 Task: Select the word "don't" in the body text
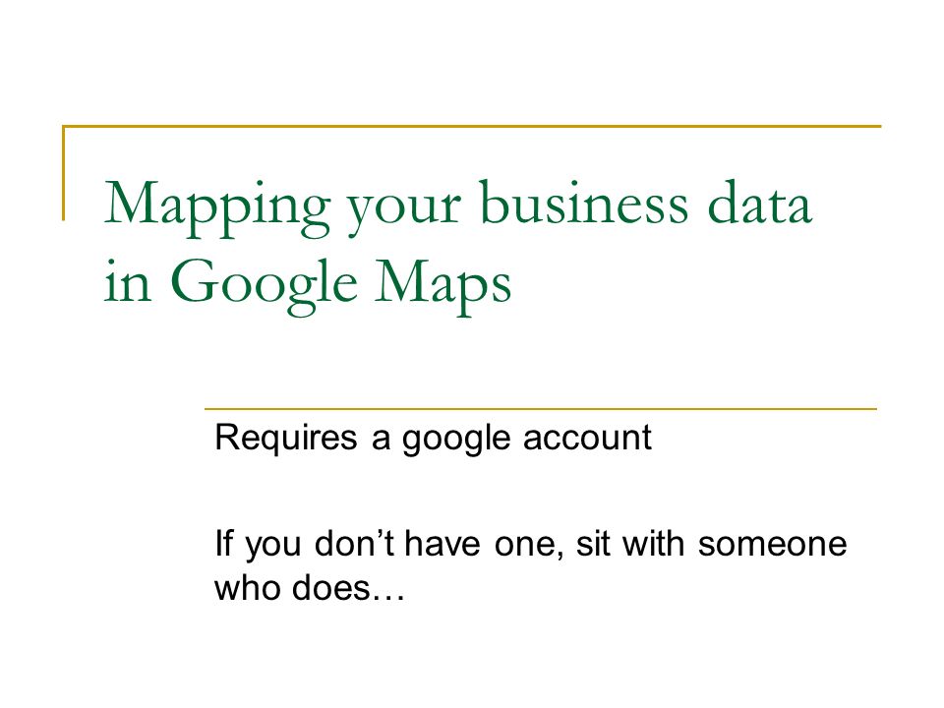(355, 543)
